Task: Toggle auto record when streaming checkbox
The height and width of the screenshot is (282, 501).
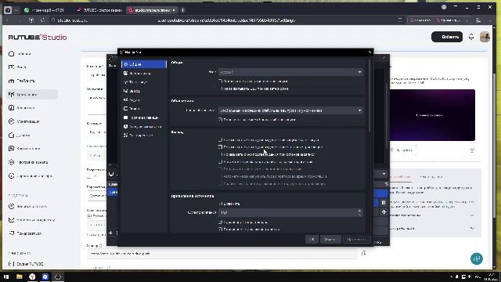Action: tap(220, 162)
